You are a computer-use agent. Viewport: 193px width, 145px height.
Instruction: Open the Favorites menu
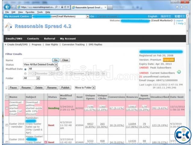tap(30, 12)
